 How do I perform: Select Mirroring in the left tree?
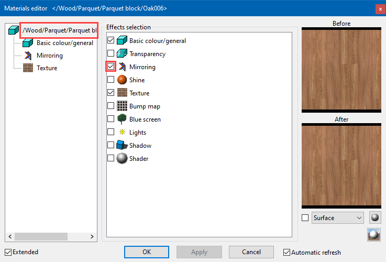(x=49, y=56)
